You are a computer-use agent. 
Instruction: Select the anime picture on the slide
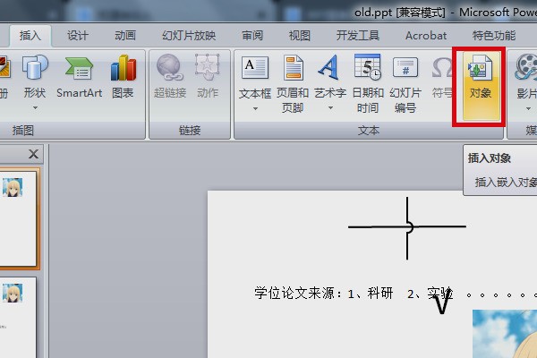505,334
